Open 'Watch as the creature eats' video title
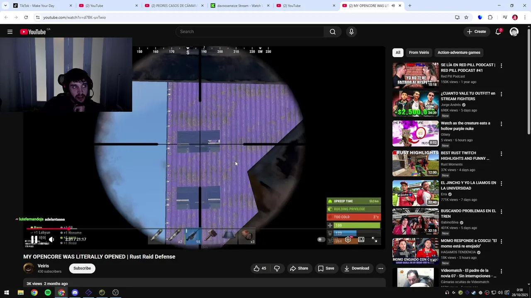Viewport: 531px width, 298px height. click(465, 126)
